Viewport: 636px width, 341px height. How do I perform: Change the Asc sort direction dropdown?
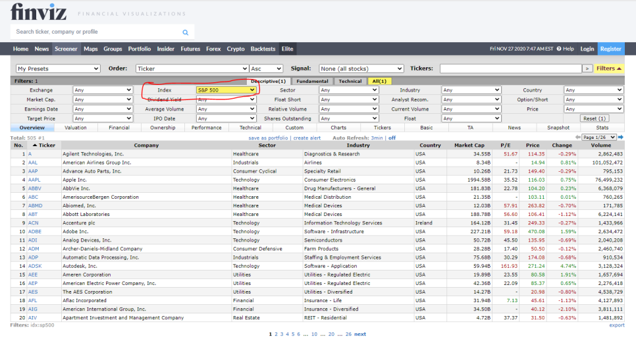click(x=266, y=68)
